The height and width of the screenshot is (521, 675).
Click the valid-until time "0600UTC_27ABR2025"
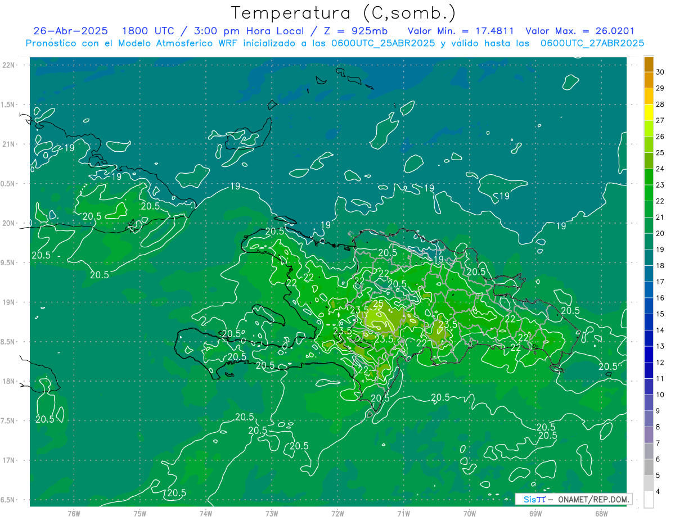[x=592, y=43]
